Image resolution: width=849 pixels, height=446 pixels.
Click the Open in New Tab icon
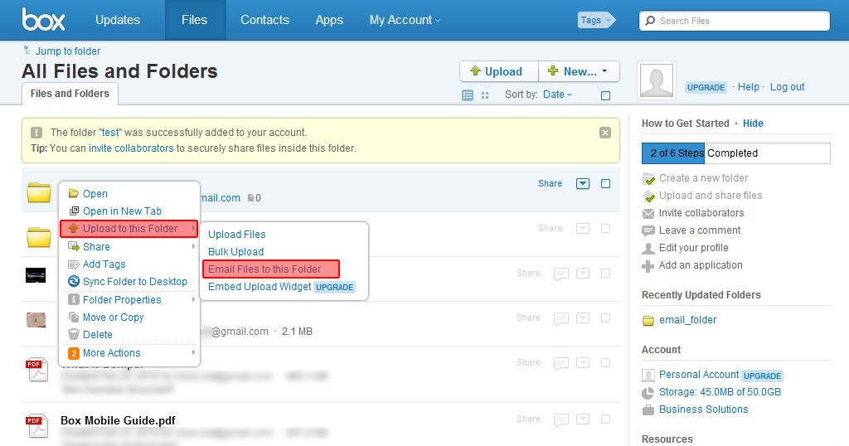(74, 211)
